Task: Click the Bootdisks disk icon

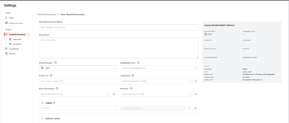Action: point(10,44)
